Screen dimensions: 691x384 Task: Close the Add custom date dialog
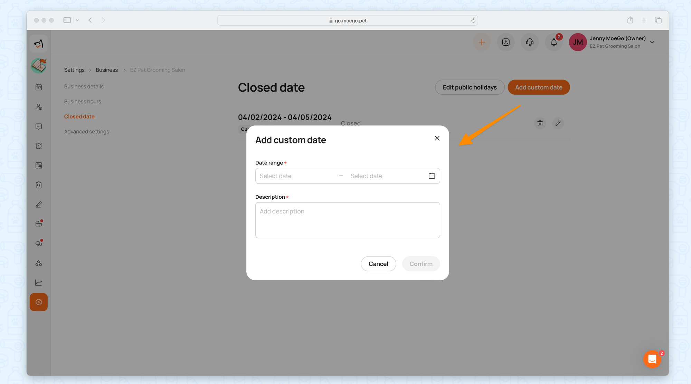pyautogui.click(x=437, y=138)
